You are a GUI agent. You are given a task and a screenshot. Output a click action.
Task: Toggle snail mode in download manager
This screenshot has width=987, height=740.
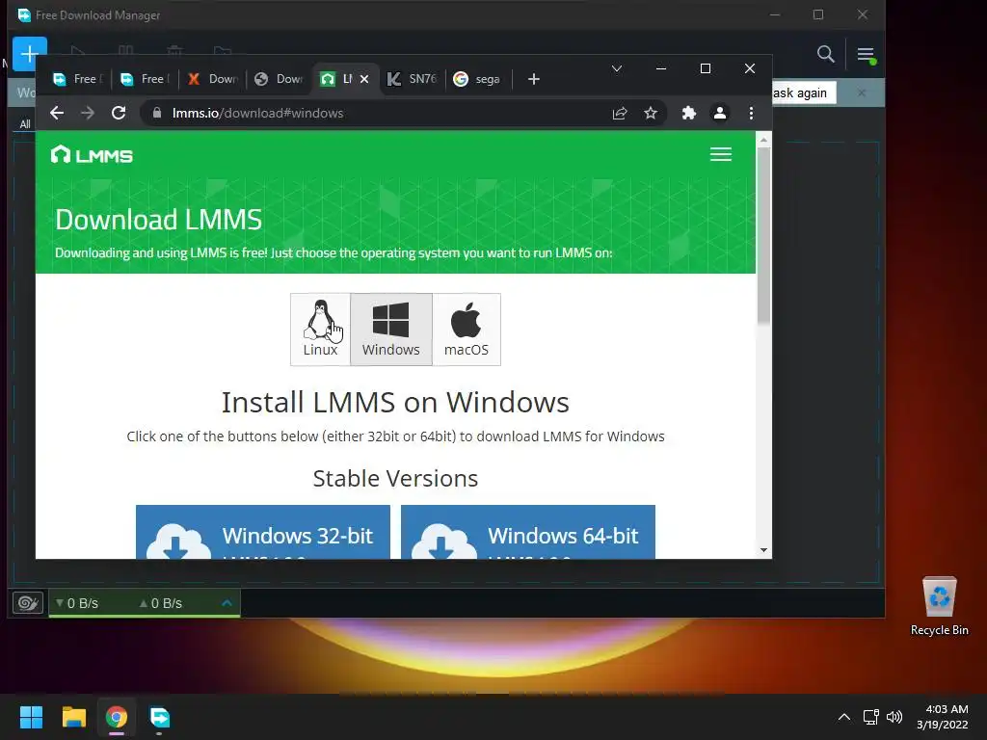click(x=28, y=603)
